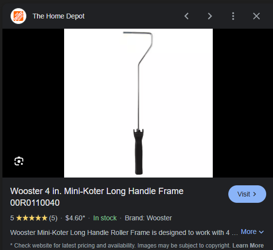Viewport: 273px width, 250px height.
Task: Open the Learn More copyright link
Action: coord(248,246)
